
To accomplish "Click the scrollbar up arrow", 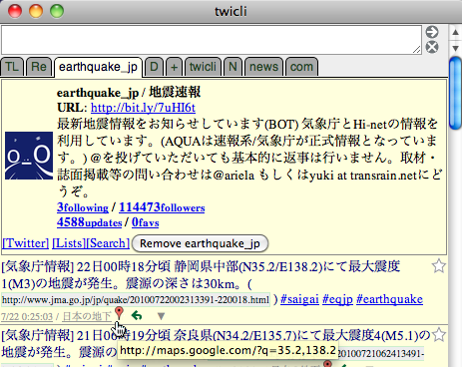I will pos(455,32).
